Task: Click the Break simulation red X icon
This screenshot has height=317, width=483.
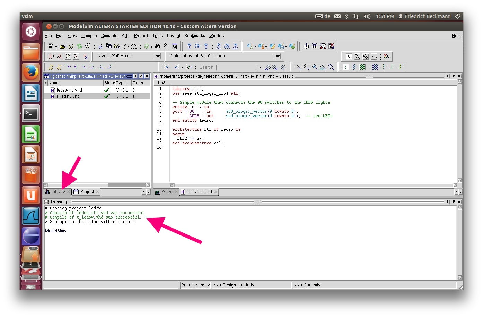Action: [331, 46]
